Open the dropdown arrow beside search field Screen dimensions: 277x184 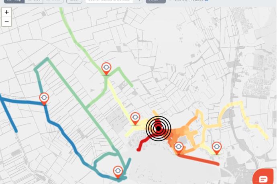tap(139, 2)
